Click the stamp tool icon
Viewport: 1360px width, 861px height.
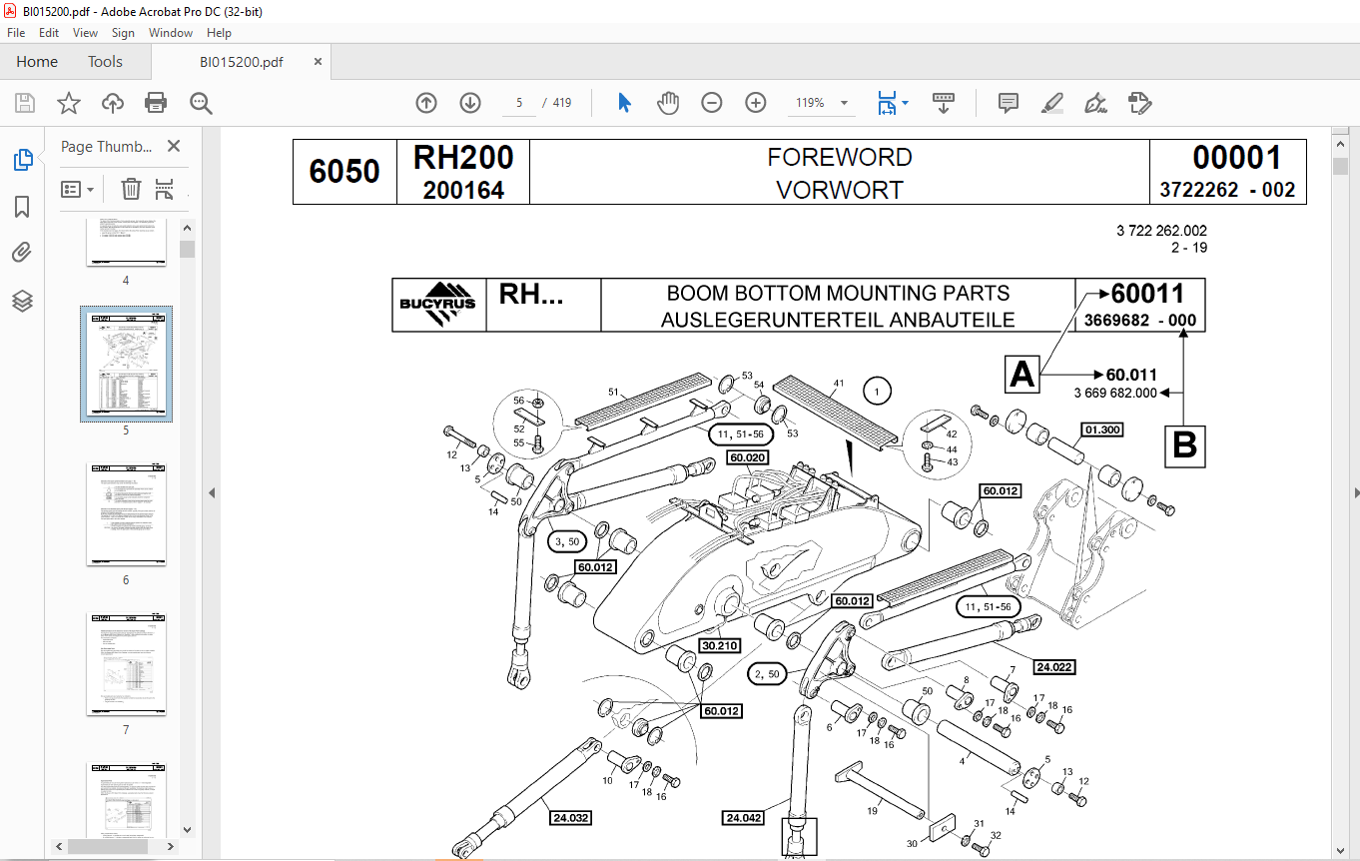[1139, 103]
